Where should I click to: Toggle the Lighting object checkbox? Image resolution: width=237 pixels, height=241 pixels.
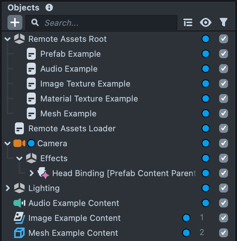click(x=223, y=188)
